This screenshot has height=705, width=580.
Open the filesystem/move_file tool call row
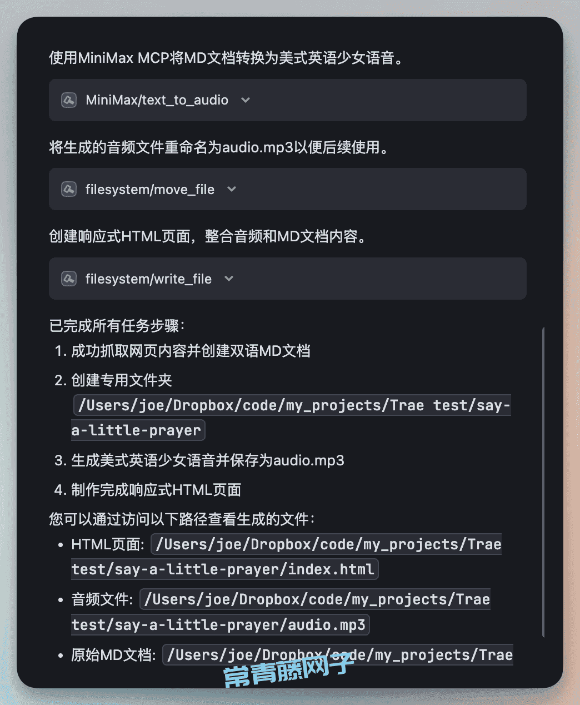pos(288,189)
